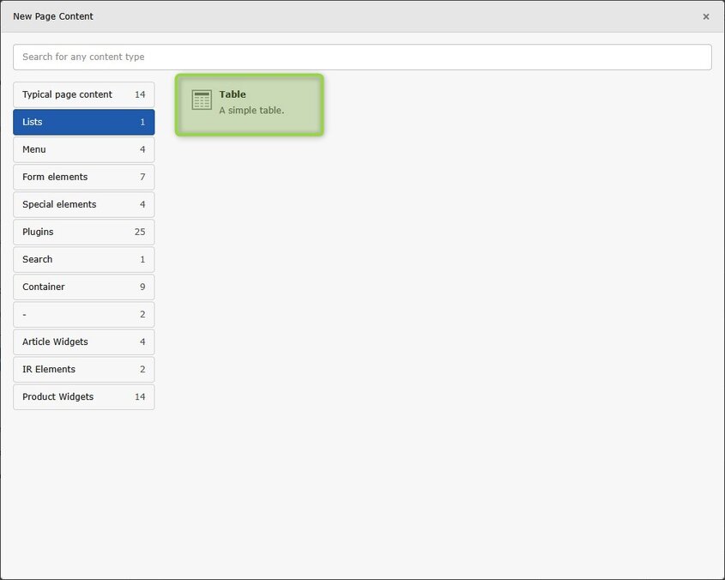
Task: Click the 25 count badge on Plugins
Action: (140, 232)
